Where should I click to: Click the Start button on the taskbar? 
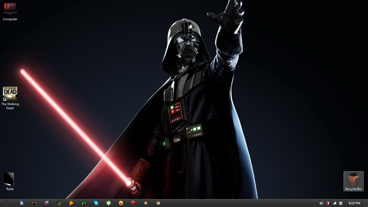6,200
